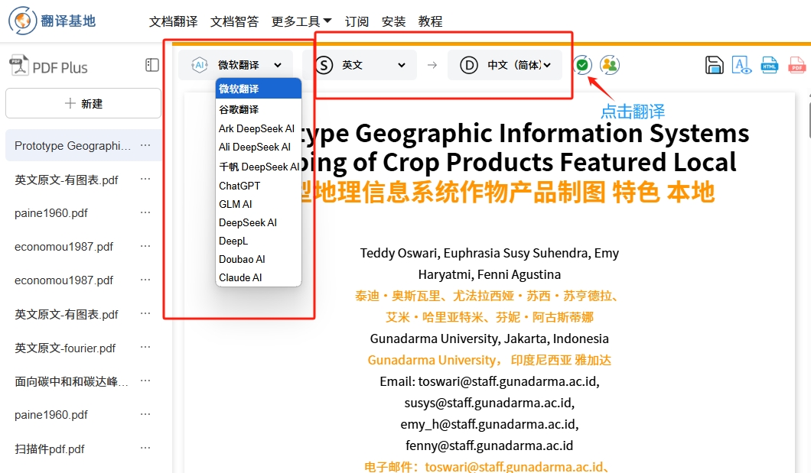Click the D target language icon
The width and height of the screenshot is (811, 473).
[469, 65]
